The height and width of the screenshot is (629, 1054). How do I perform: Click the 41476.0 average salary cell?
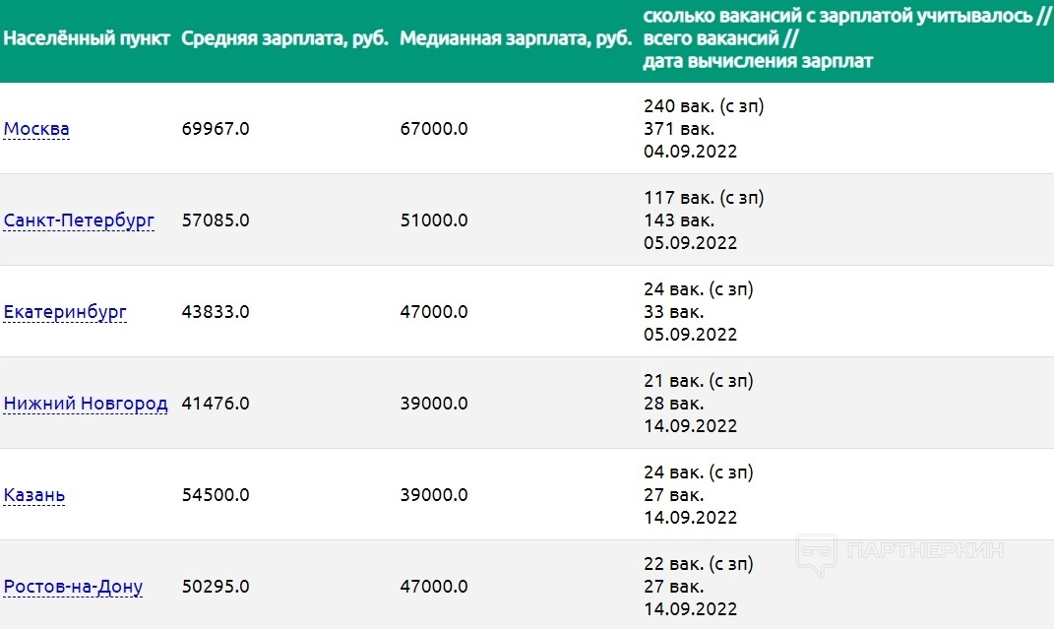216,404
